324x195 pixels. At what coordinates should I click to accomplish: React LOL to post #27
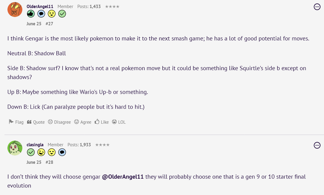point(119,122)
